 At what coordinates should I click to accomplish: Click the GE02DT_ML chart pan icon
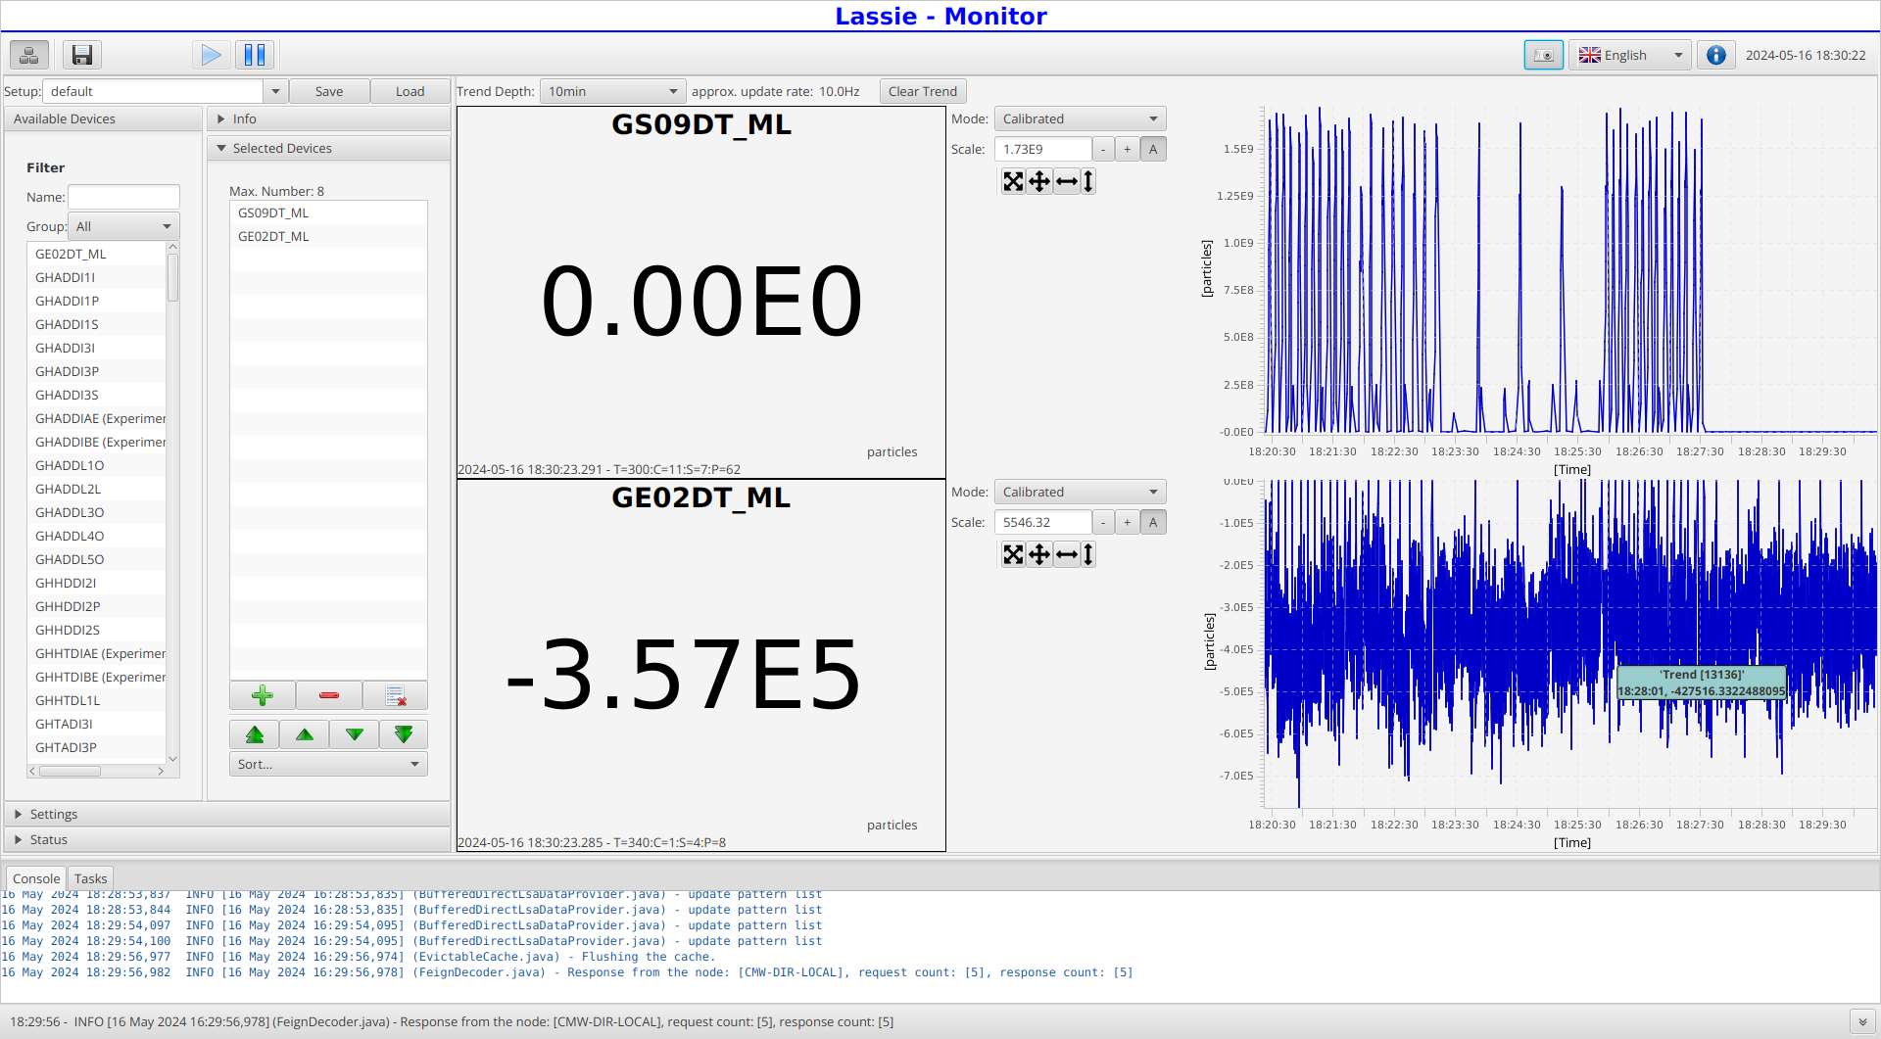coord(1039,554)
